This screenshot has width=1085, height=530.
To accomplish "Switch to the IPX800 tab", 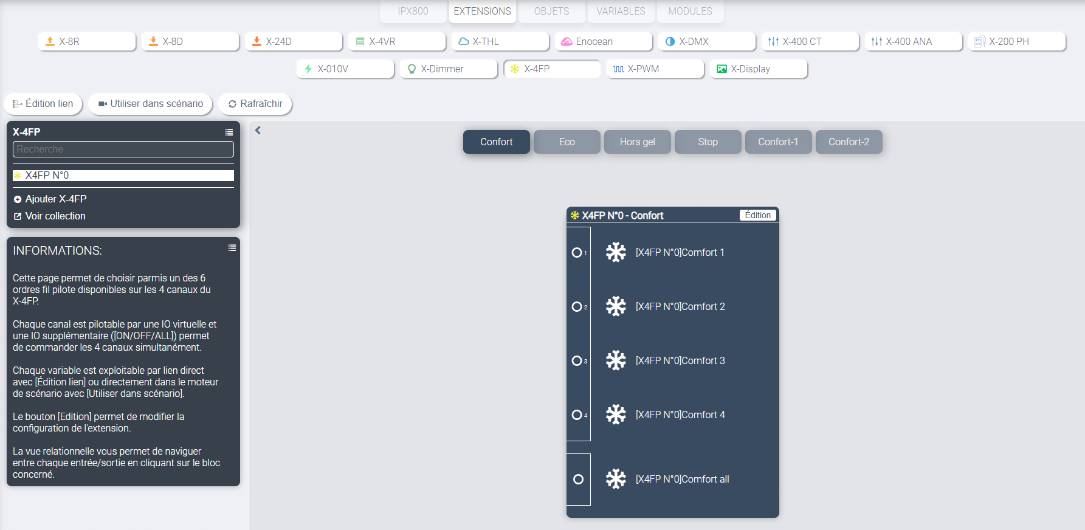I will [413, 11].
